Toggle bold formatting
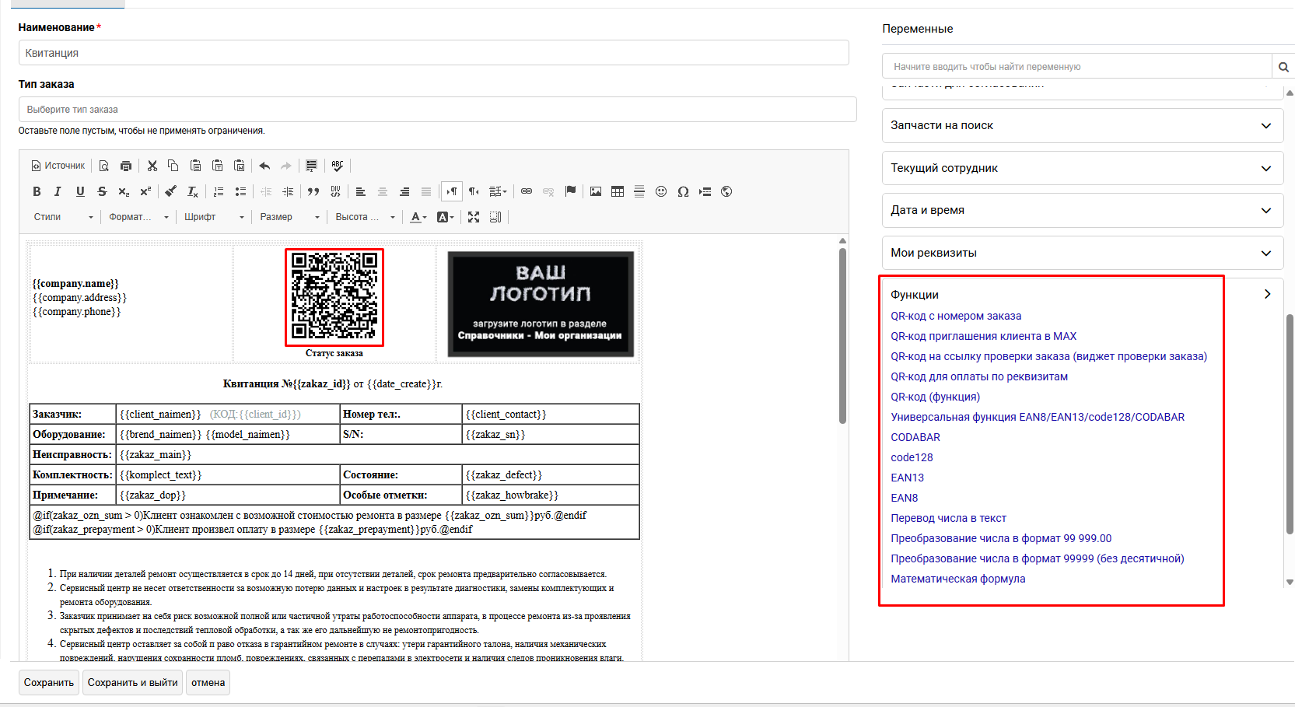 37,191
